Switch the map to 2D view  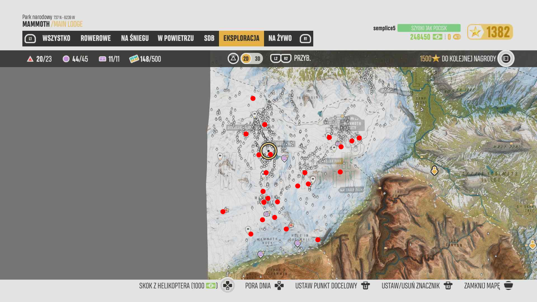(246, 59)
